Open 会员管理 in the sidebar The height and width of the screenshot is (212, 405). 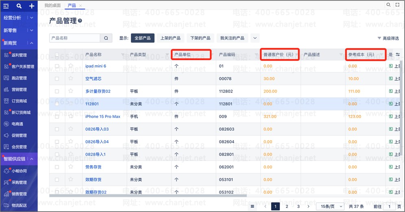click(x=19, y=147)
